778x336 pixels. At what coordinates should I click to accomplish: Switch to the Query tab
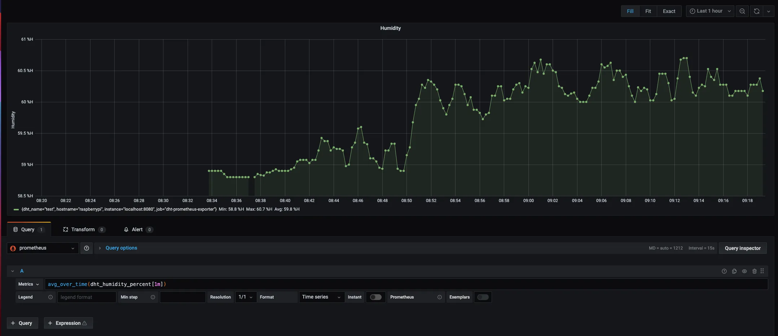point(29,229)
